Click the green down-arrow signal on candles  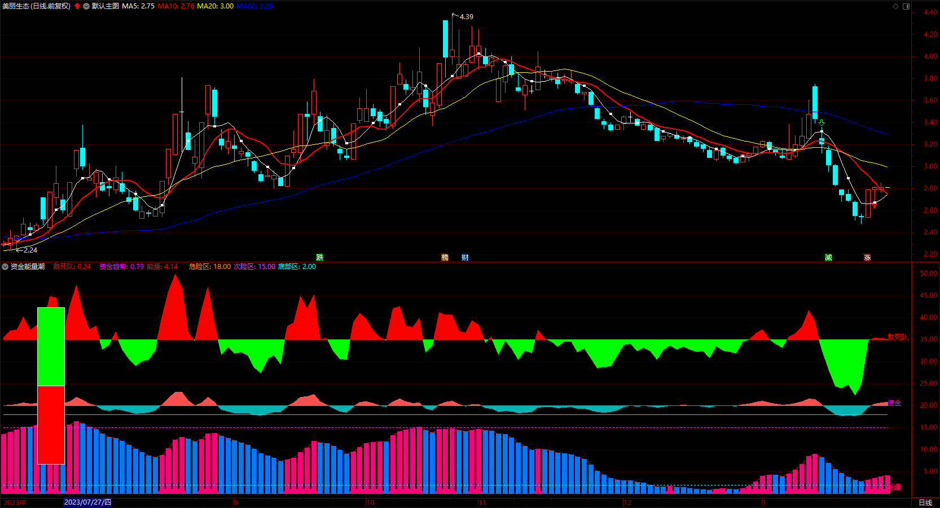[x=822, y=122]
